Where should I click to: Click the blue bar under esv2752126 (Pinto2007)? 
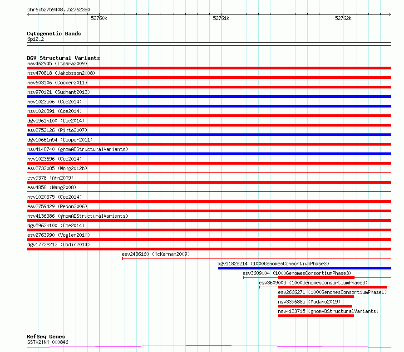pos(209,135)
